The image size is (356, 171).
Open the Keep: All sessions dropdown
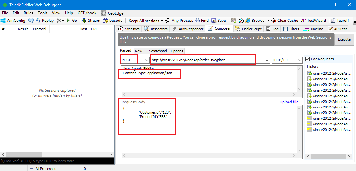point(146,21)
